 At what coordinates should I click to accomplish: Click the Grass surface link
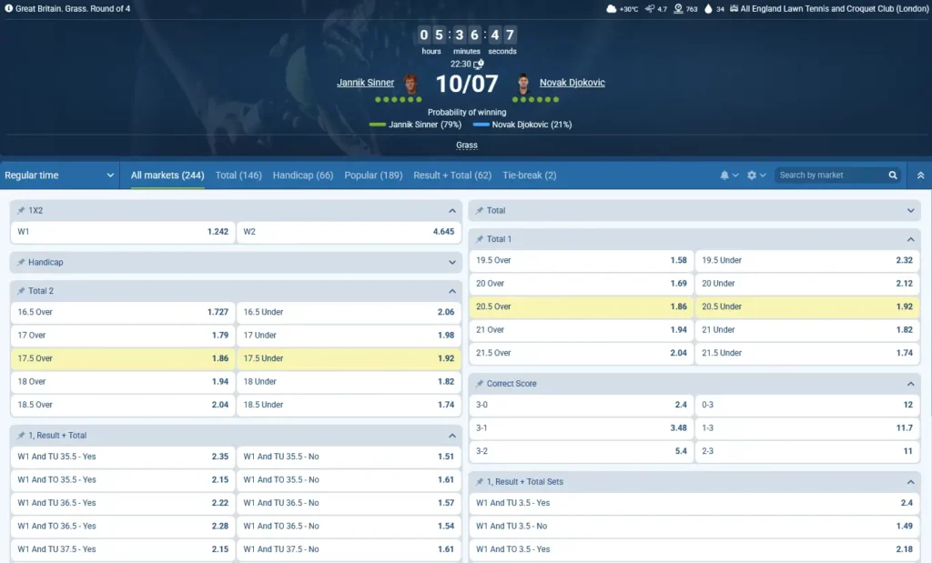click(467, 145)
